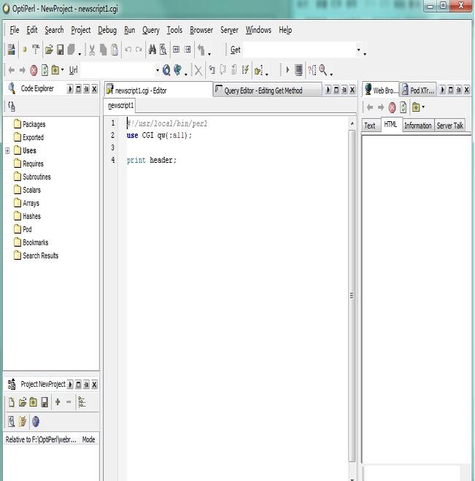Image resolution: width=475 pixels, height=481 pixels.
Task: Maximize the Project NewProject panel
Action: pos(79,385)
